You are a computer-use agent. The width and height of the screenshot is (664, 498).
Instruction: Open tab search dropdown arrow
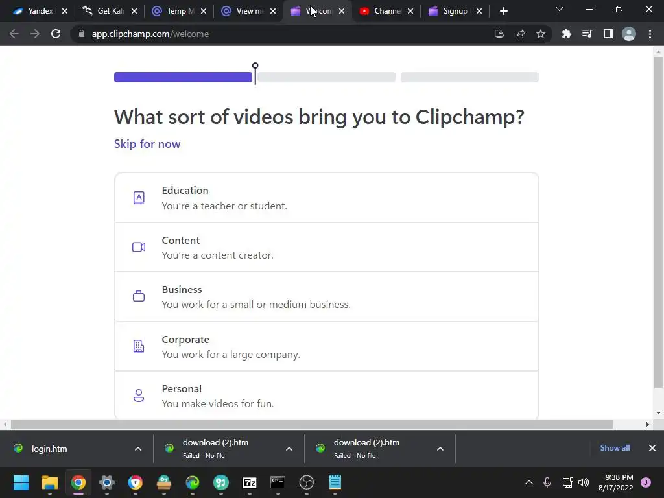560,9
